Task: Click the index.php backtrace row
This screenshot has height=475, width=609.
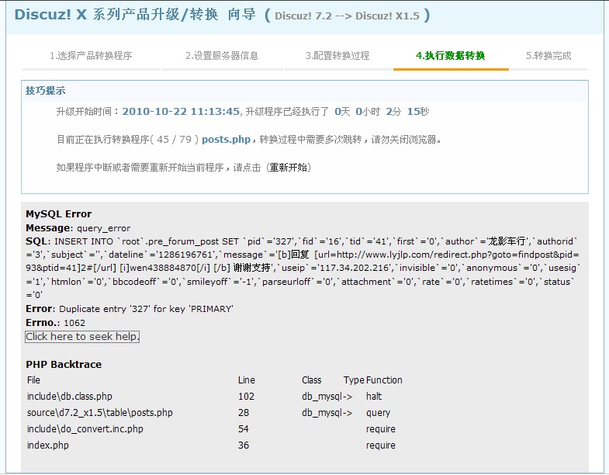Action: tap(48, 446)
